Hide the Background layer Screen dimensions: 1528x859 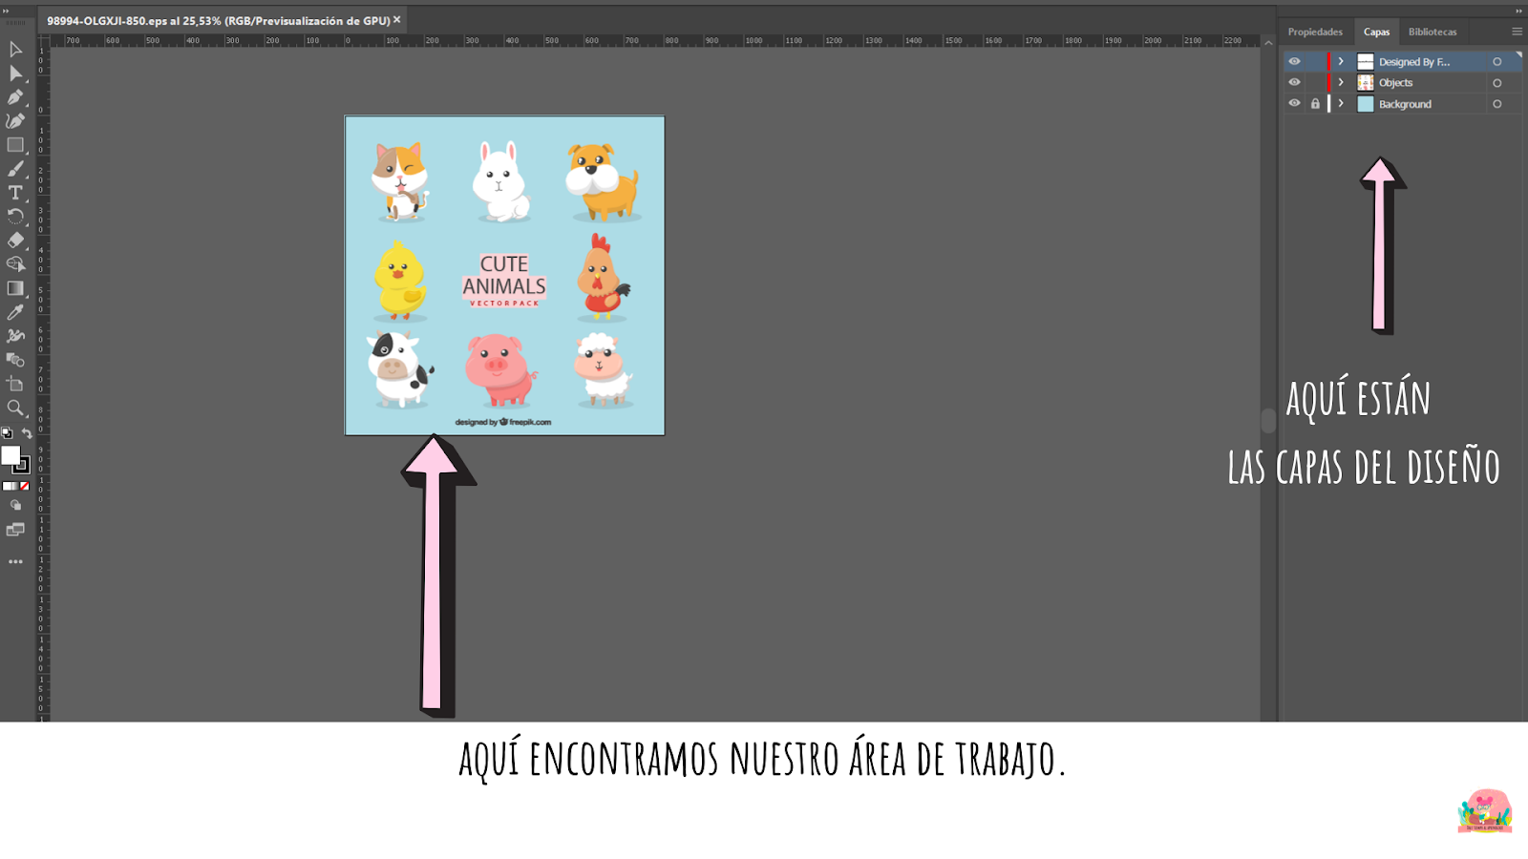pos(1294,103)
